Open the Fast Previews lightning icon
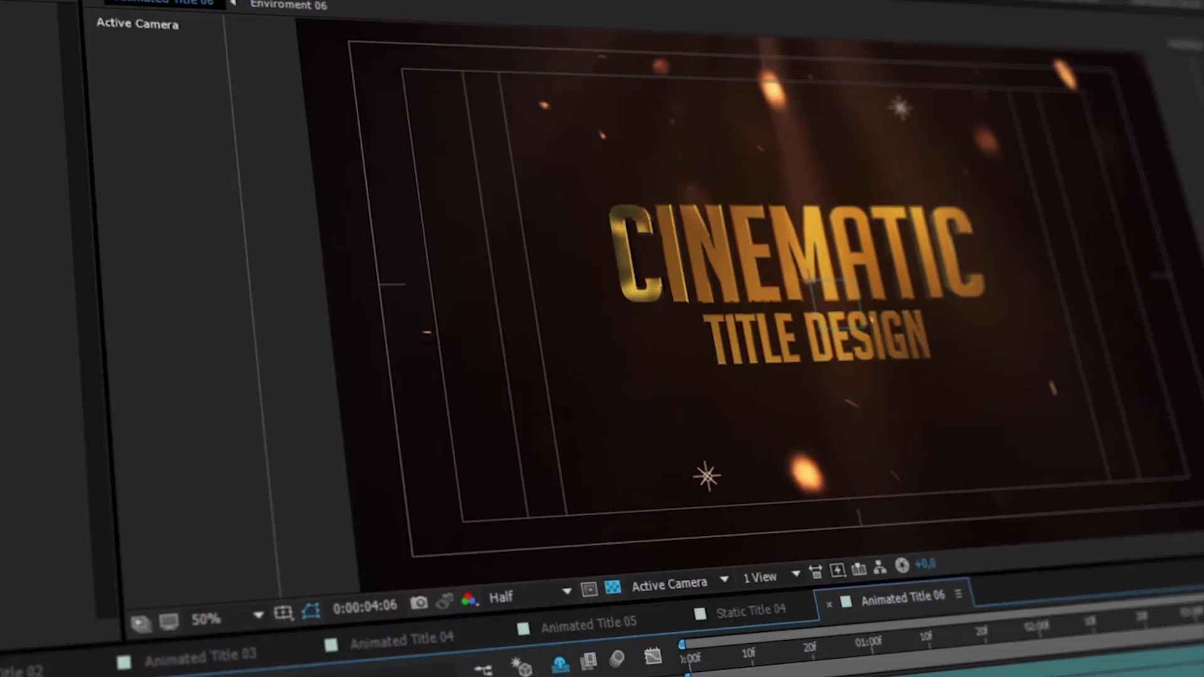This screenshot has width=1204, height=677. [x=838, y=570]
